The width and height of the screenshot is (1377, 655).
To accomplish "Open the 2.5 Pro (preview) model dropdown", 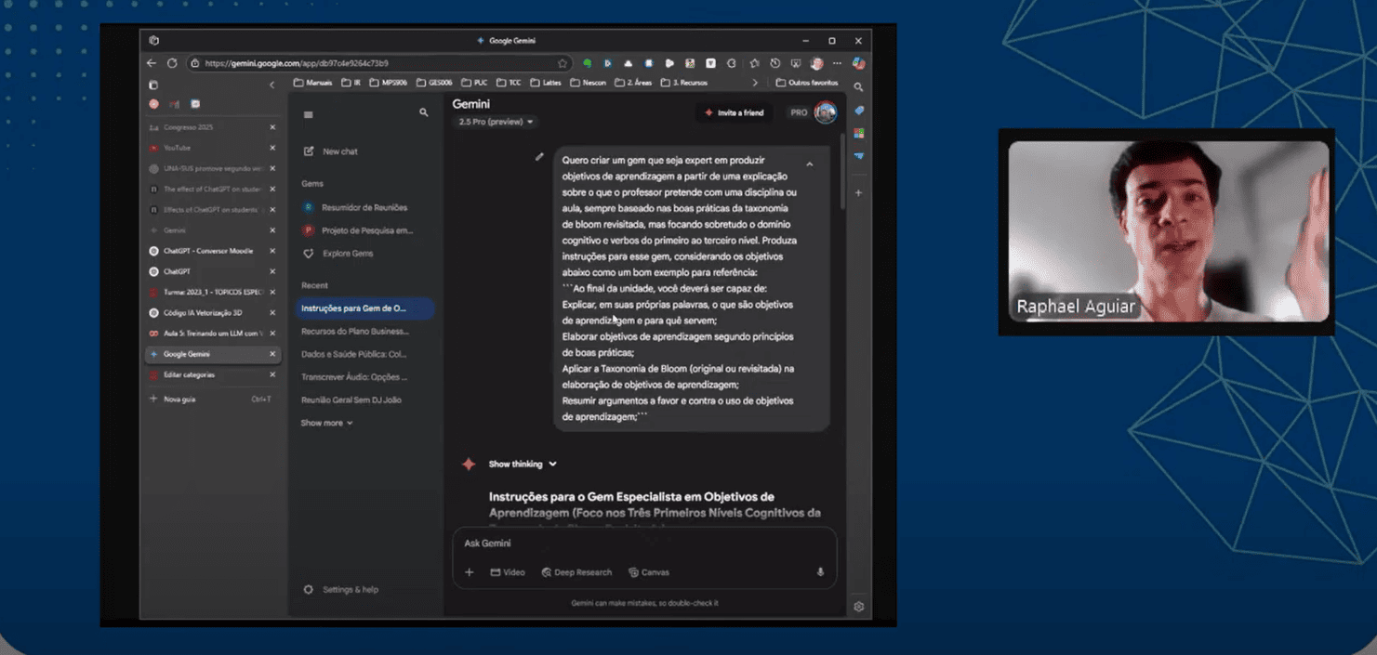I will [x=497, y=122].
